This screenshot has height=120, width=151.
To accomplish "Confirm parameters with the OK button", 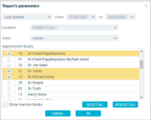I will tap(88, 113).
